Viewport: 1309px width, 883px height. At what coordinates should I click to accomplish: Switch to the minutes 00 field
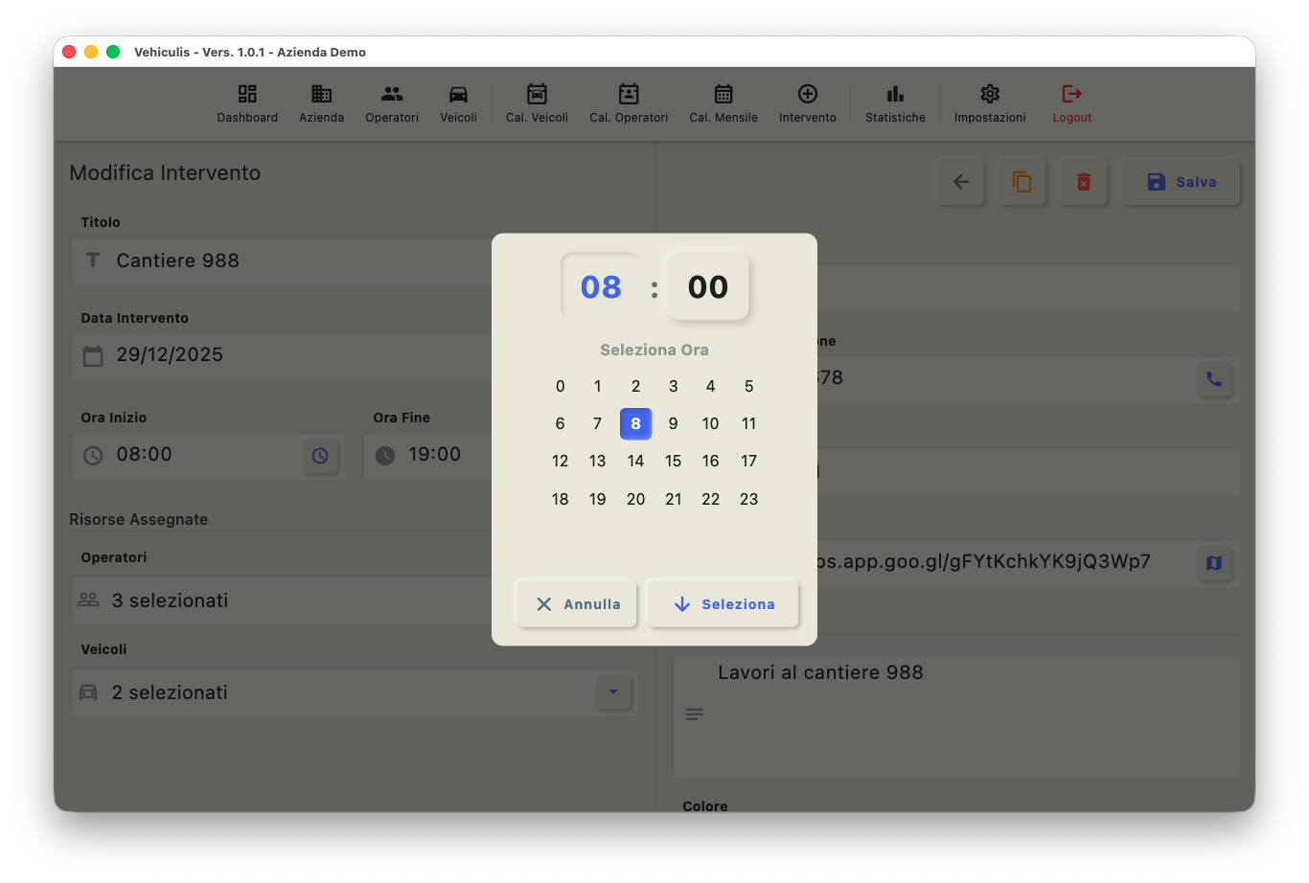tap(708, 286)
